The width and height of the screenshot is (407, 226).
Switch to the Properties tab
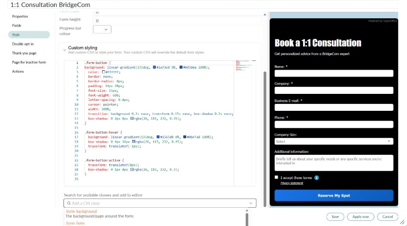coord(20,17)
